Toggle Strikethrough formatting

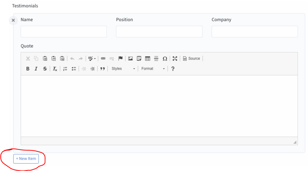[45, 69]
